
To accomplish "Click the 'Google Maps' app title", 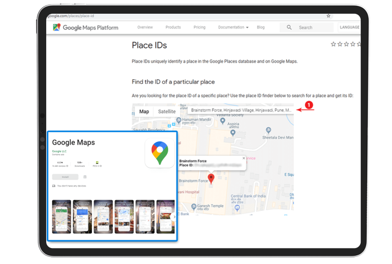I will click(x=74, y=142).
